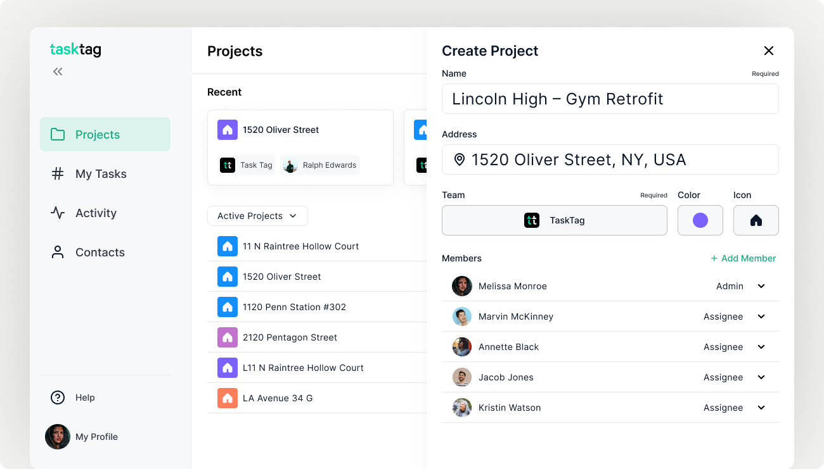Go to My Tasks in sidebar

click(101, 174)
